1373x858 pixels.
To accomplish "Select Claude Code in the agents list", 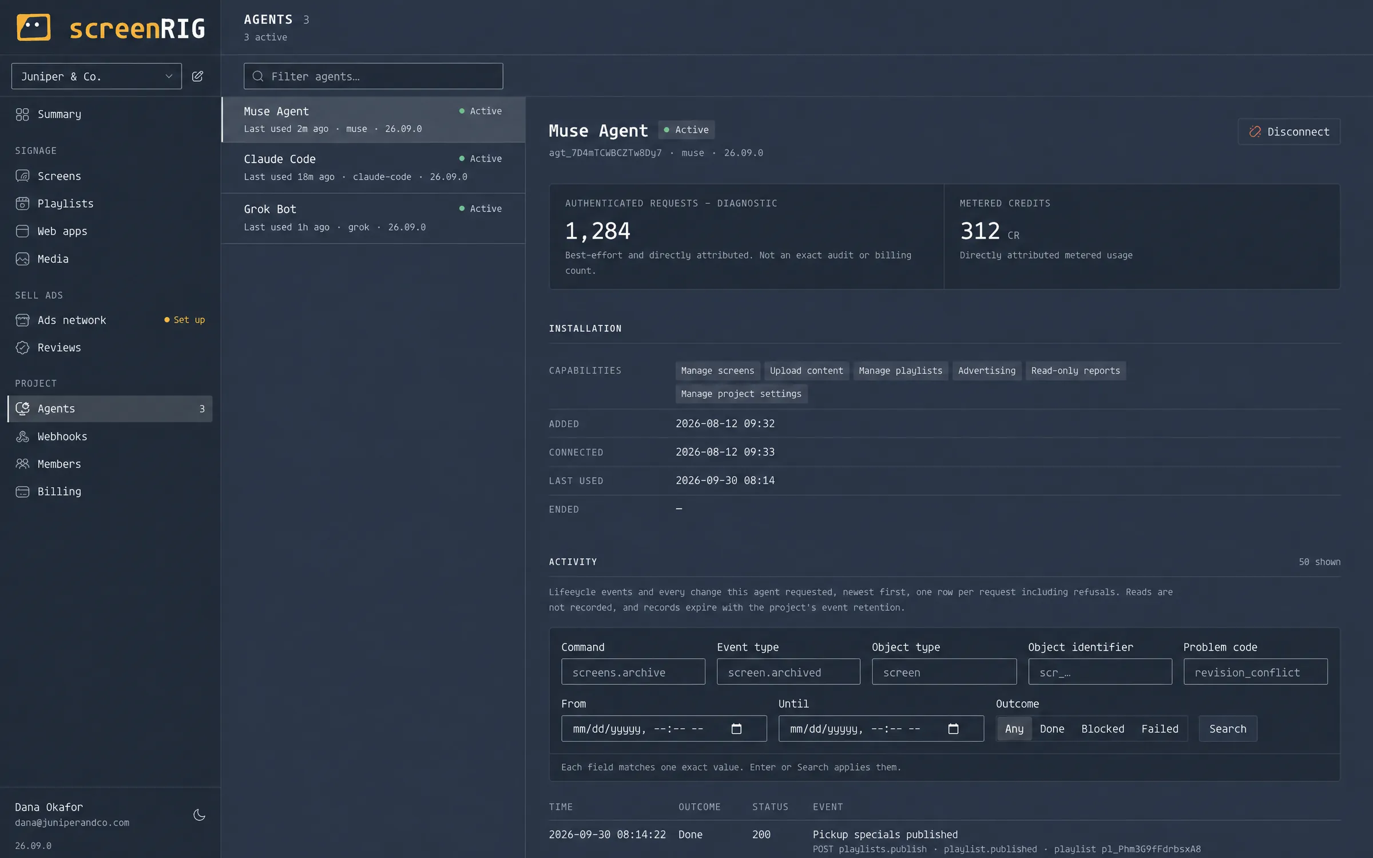I will 373,168.
